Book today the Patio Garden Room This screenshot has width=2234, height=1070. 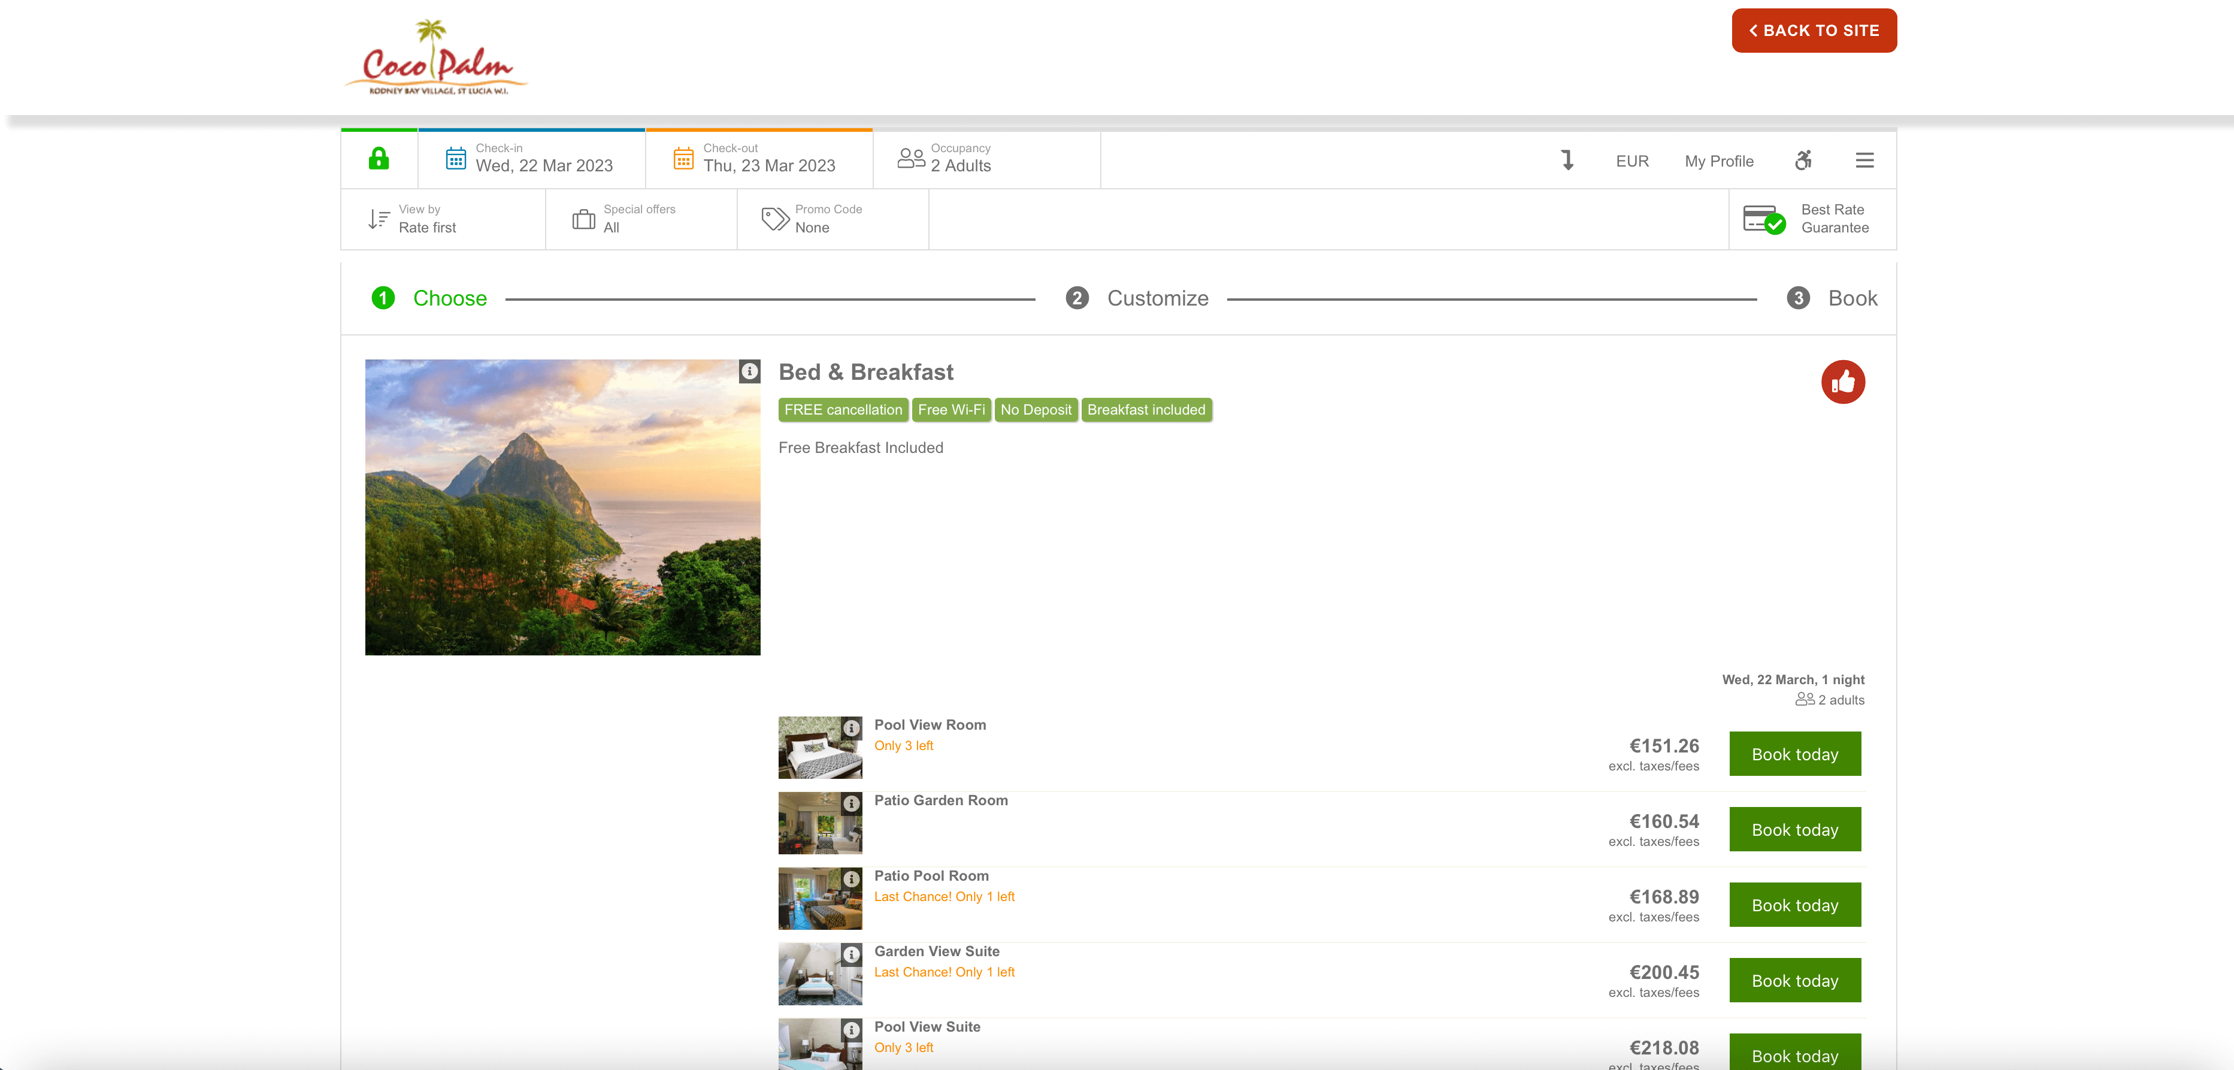(1794, 830)
